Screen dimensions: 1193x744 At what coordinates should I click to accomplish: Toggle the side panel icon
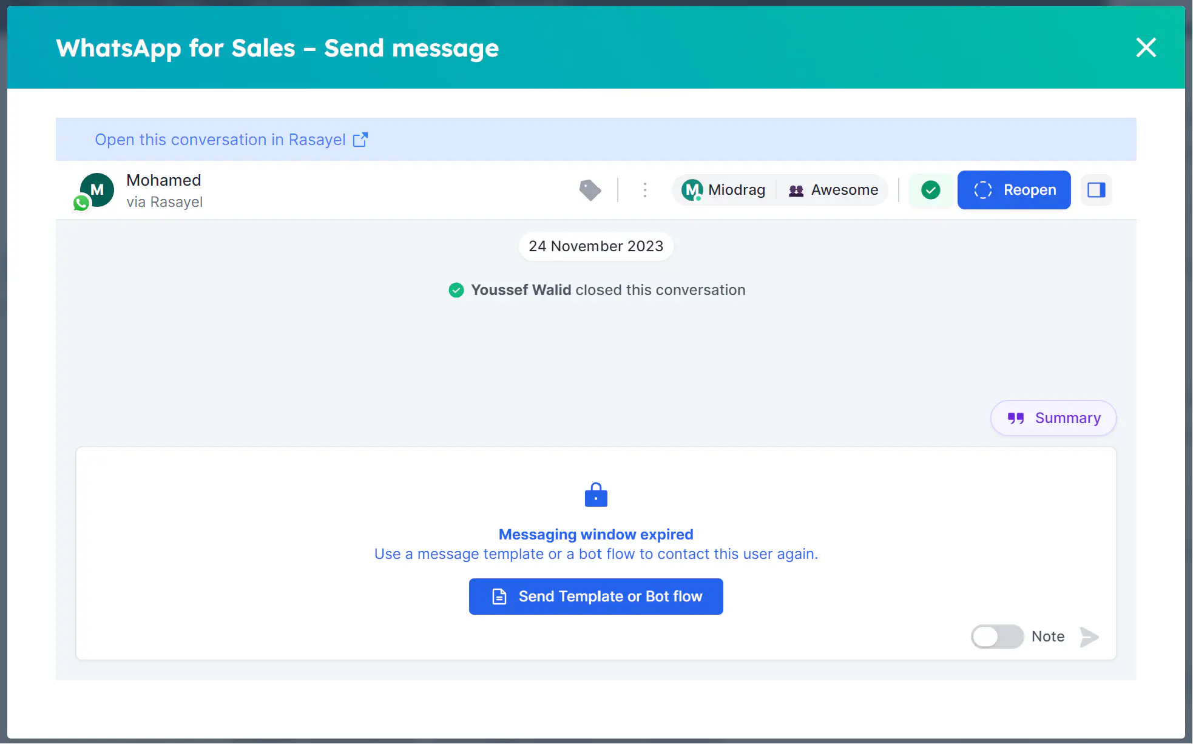point(1096,190)
